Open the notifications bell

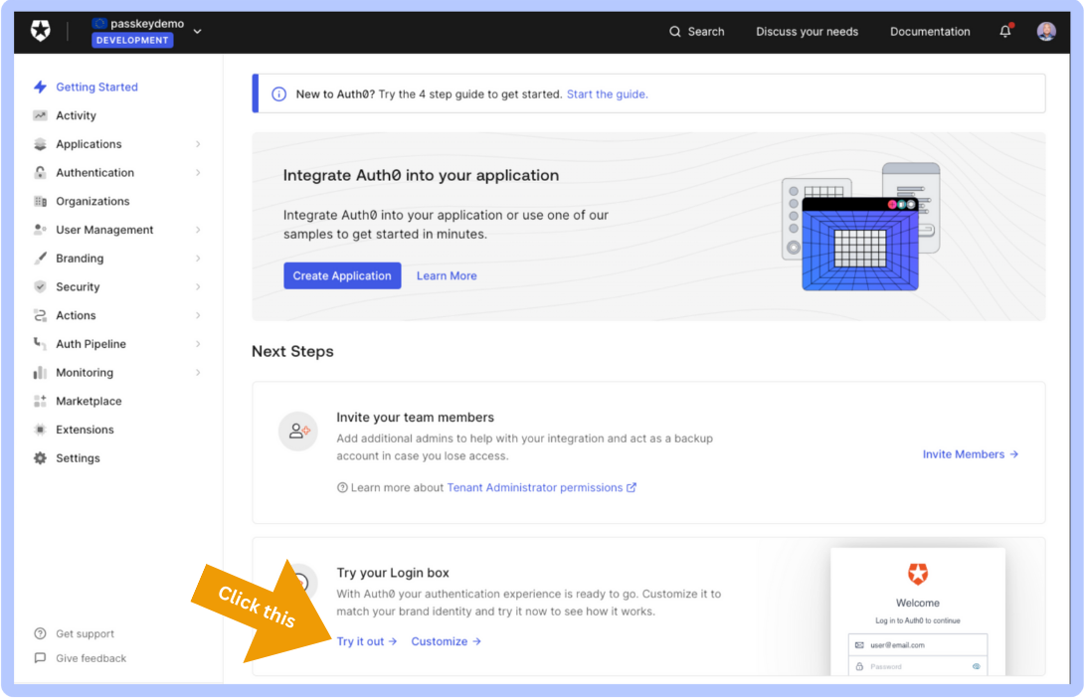click(x=1005, y=31)
